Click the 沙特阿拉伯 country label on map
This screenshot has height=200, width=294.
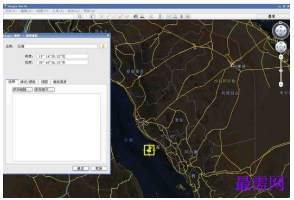pyautogui.click(x=225, y=81)
